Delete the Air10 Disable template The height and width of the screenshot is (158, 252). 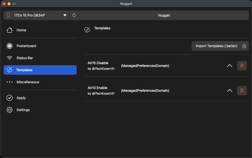242,66
